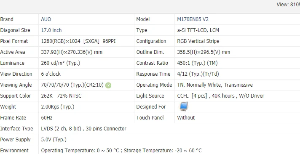The width and height of the screenshot is (300, 154).
Task: Click the CCFL [4 pcs] light source value
Action: [x=221, y=96]
